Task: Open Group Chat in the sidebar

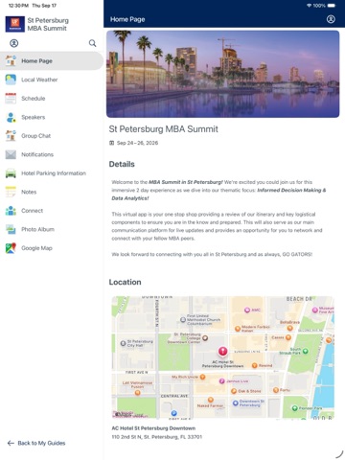Action: [52, 136]
